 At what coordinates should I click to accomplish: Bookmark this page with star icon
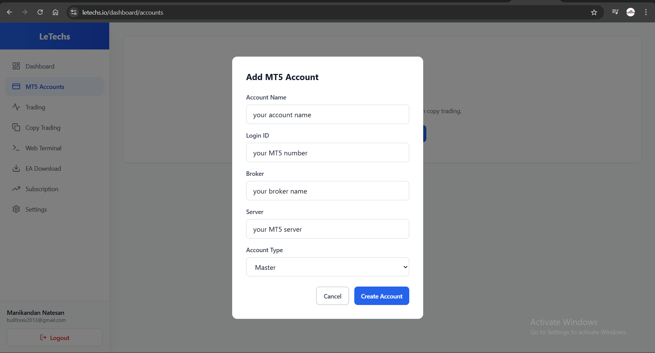(594, 12)
